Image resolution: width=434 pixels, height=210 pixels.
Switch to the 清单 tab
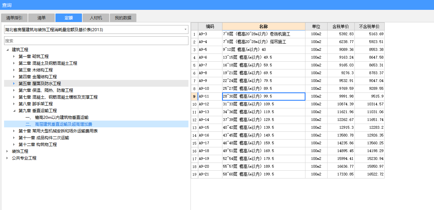[41, 18]
